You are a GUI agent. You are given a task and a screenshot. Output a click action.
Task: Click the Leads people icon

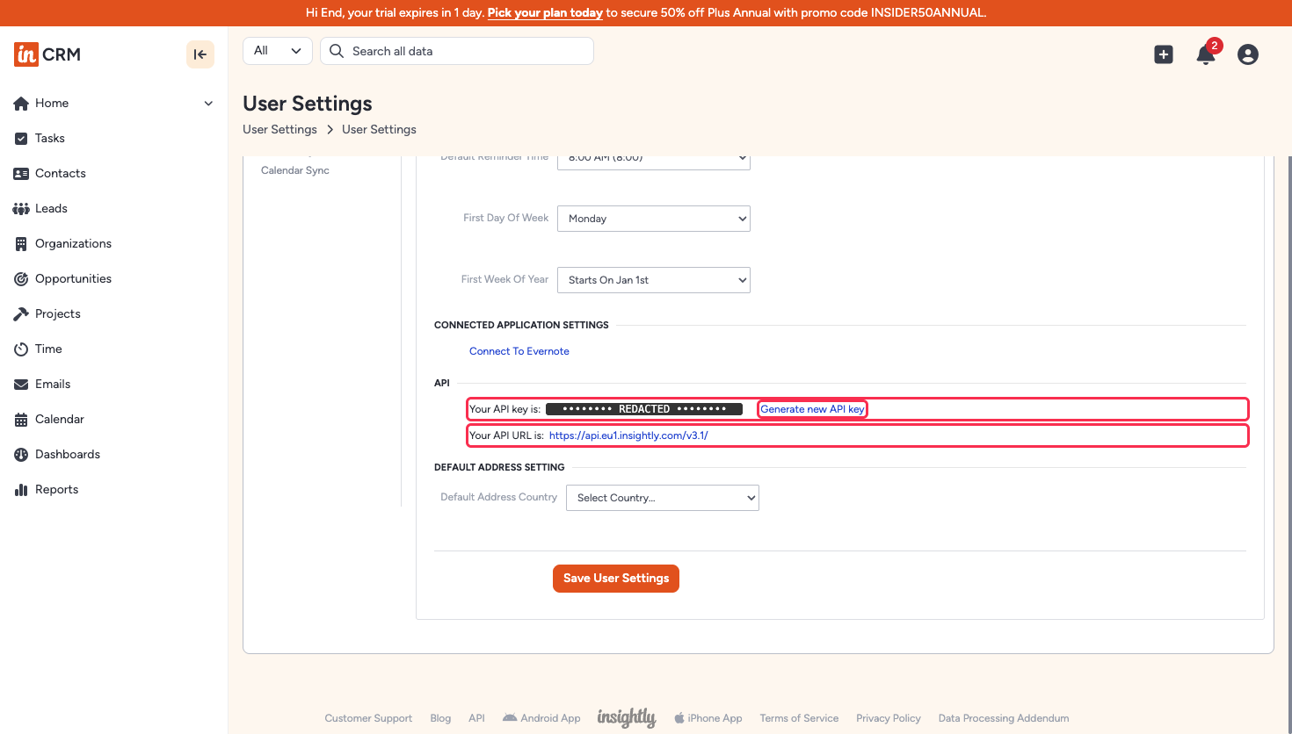click(21, 209)
